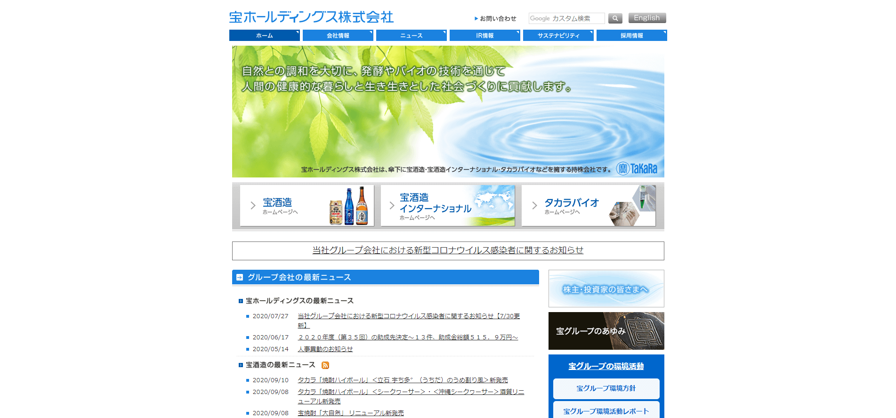896x418 pixels.
Task: Open the 会社情報 menu
Action: click(338, 36)
